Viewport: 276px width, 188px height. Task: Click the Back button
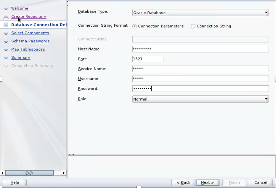coord(183,182)
